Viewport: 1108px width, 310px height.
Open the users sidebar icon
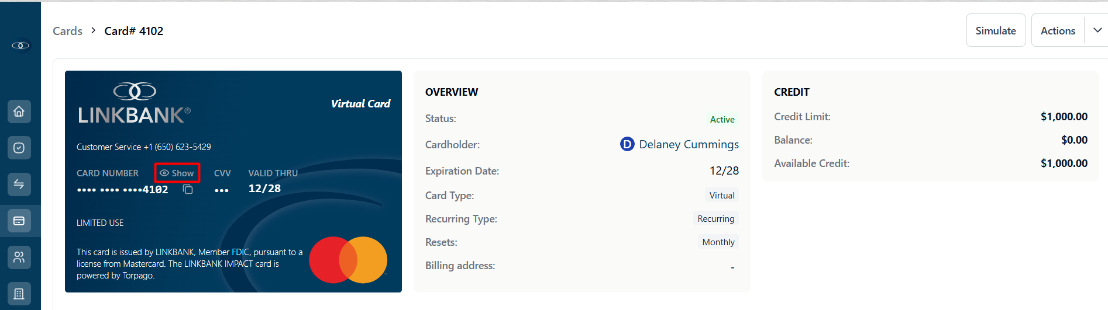coord(19,257)
